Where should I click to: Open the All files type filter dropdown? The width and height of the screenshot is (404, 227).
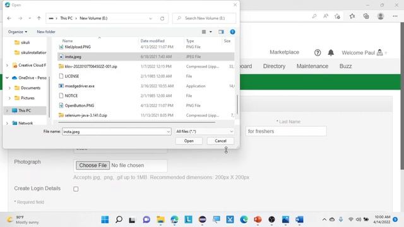(x=205, y=132)
